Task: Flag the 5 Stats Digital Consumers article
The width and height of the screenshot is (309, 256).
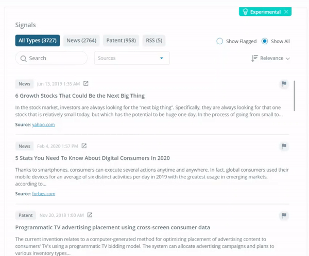Action: click(x=284, y=147)
